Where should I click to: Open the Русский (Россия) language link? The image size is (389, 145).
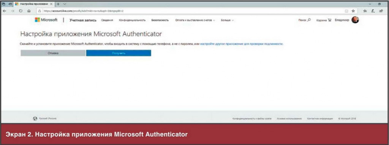point(47,119)
